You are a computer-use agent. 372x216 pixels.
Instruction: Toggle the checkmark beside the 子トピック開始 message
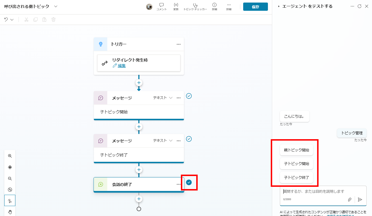coord(189,96)
